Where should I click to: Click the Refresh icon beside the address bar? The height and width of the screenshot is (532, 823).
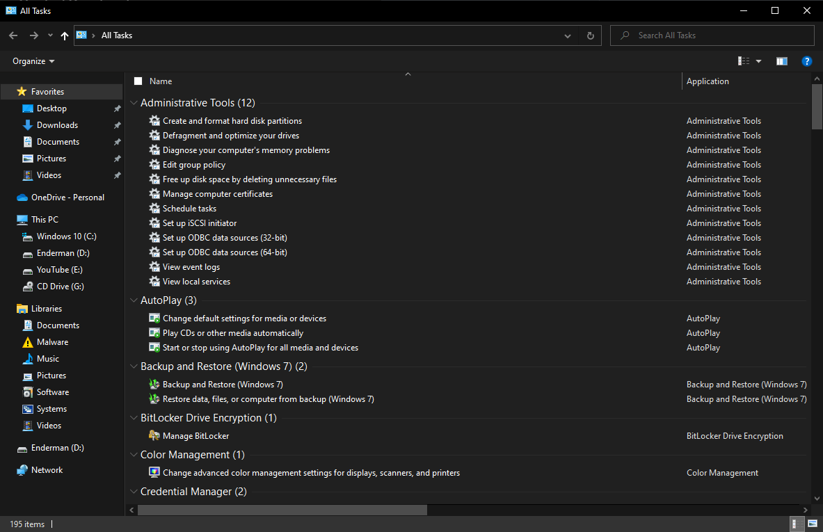coord(590,35)
